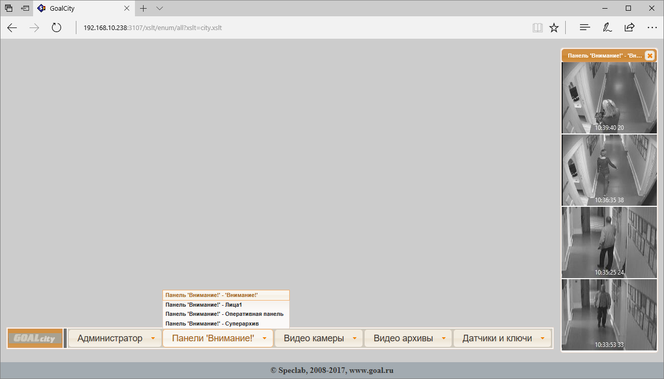Share this page
This screenshot has height=379, width=664.
629,28
